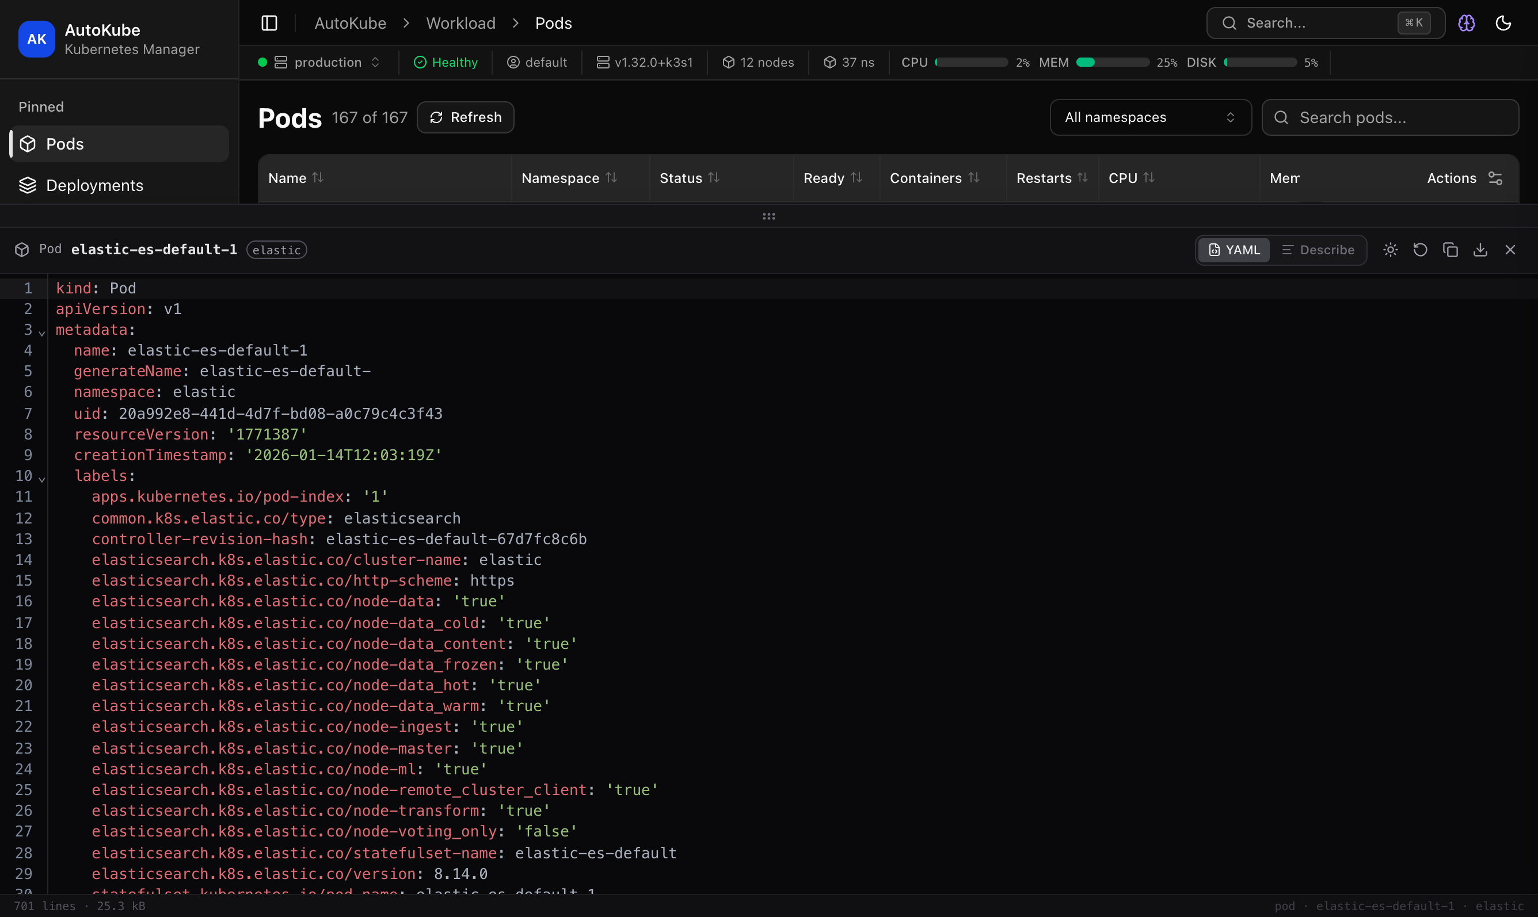Click the node-voting_only 'false' line

tap(334, 831)
